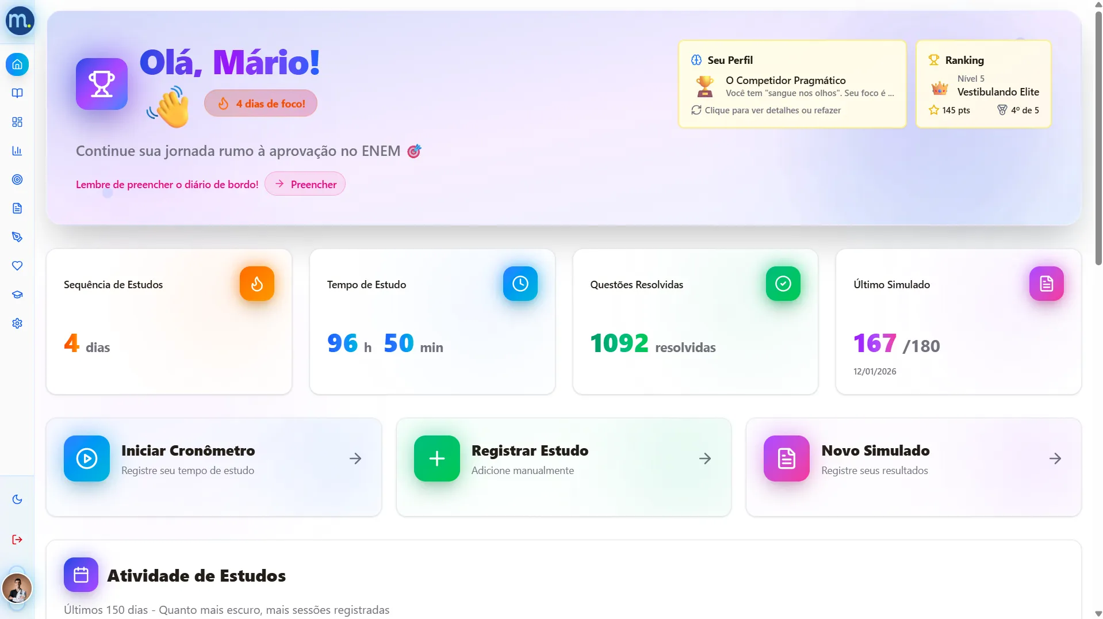This screenshot has height=619, width=1103.
Task: Open the bar chart statistics icon
Action: coord(17,151)
